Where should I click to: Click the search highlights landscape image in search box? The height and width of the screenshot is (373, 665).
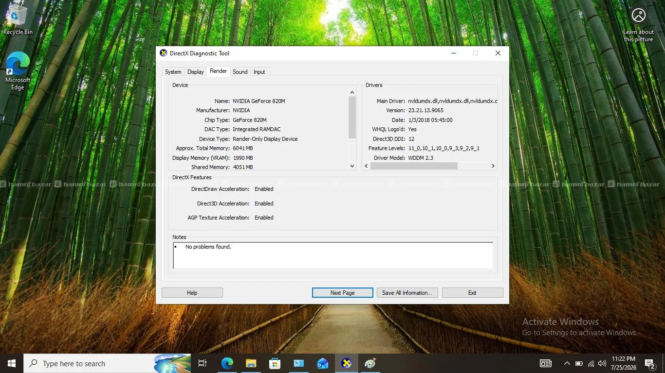[x=172, y=363]
